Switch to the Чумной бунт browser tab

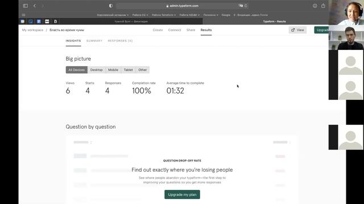pos(131,22)
